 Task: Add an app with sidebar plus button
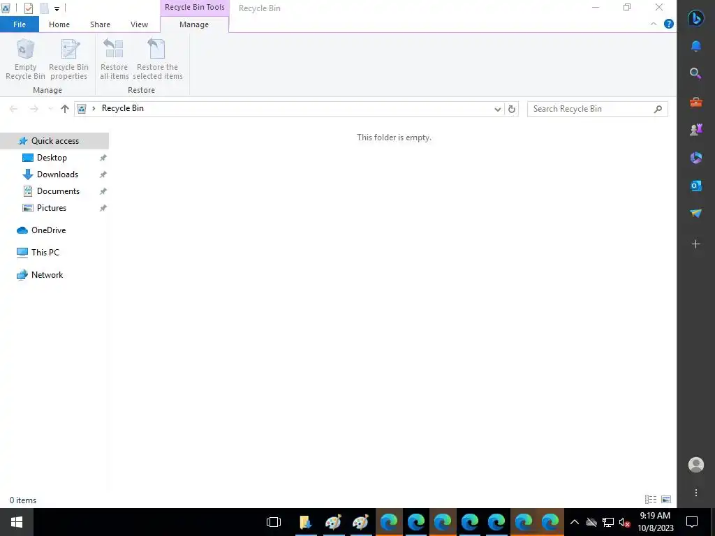point(696,244)
